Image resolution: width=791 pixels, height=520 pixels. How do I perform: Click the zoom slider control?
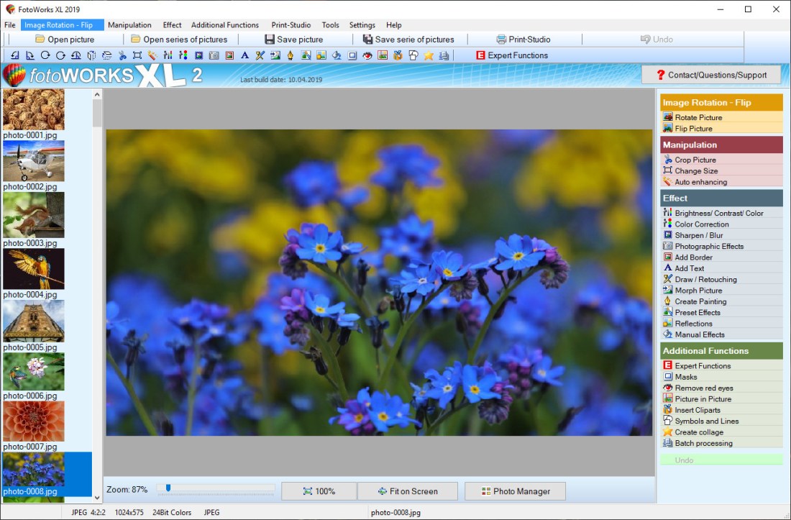click(168, 488)
